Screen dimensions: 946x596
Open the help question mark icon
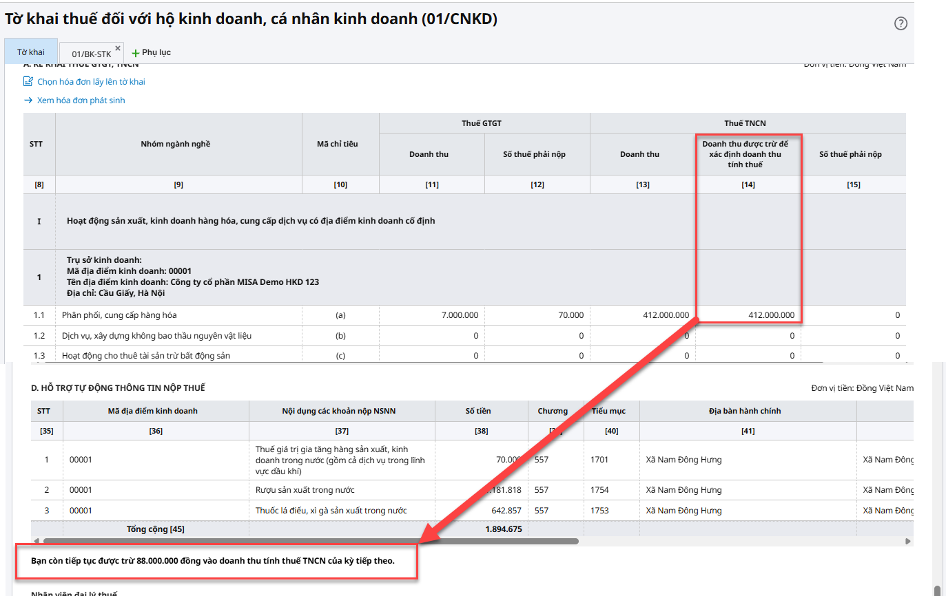pos(901,23)
